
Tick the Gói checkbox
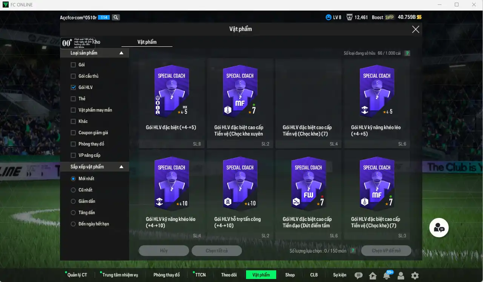click(x=73, y=65)
